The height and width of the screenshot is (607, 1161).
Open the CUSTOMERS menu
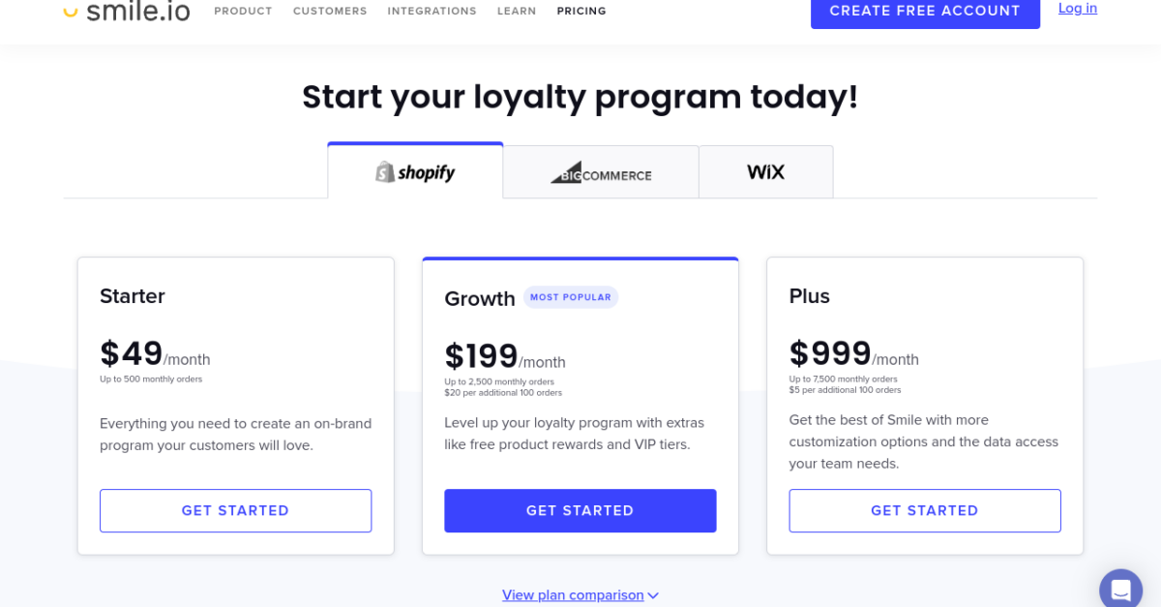(x=330, y=11)
